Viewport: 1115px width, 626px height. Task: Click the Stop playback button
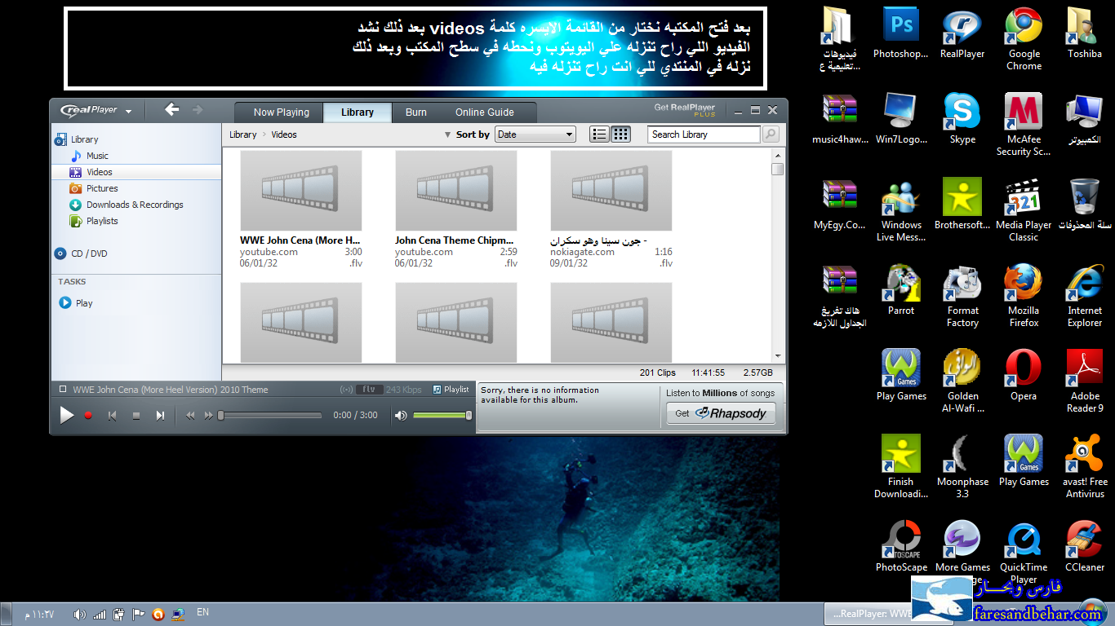[136, 416]
